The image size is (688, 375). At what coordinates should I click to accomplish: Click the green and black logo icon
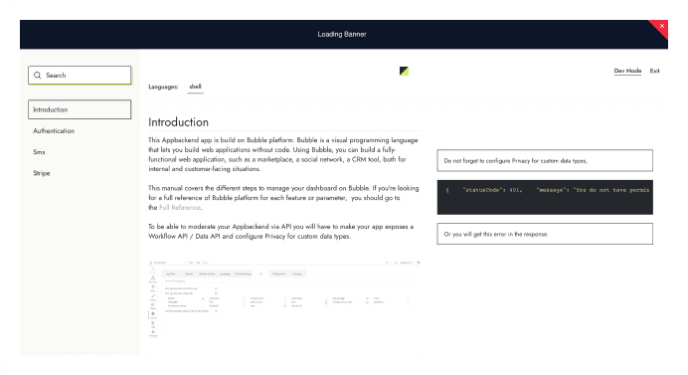click(x=404, y=71)
